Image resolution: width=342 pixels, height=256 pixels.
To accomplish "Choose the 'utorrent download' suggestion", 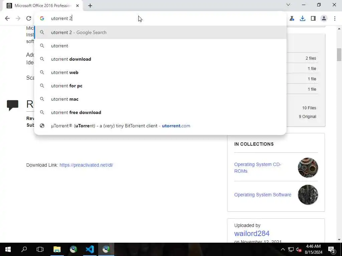I will pos(160,59).
